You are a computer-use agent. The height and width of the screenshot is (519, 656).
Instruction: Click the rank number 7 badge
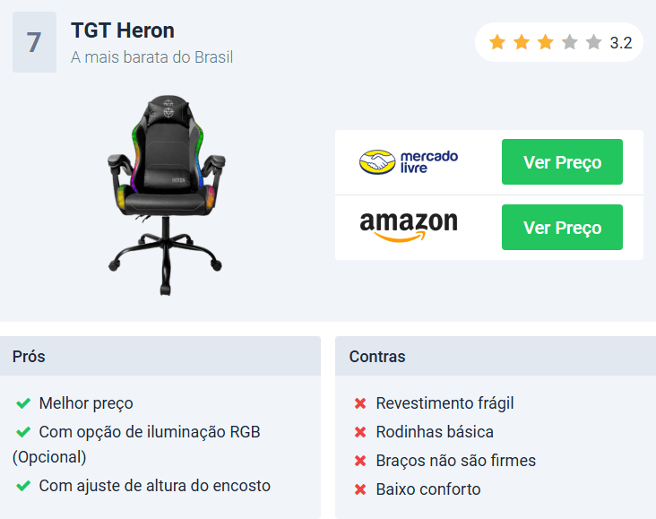click(34, 42)
